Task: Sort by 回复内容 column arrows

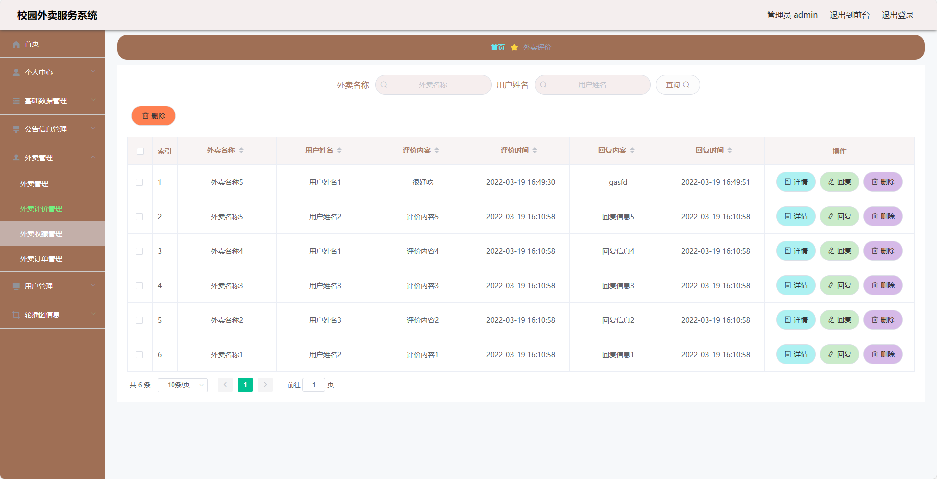Action: click(632, 151)
